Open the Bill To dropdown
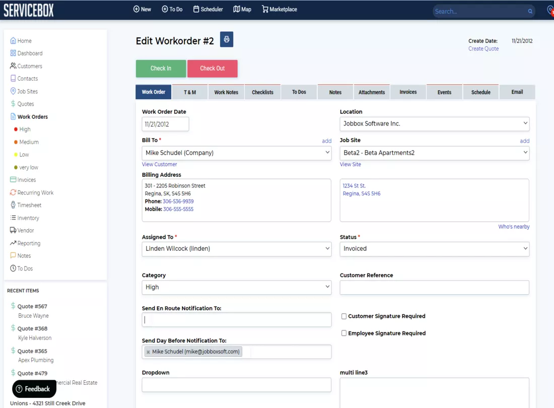554x408 pixels. point(236,153)
